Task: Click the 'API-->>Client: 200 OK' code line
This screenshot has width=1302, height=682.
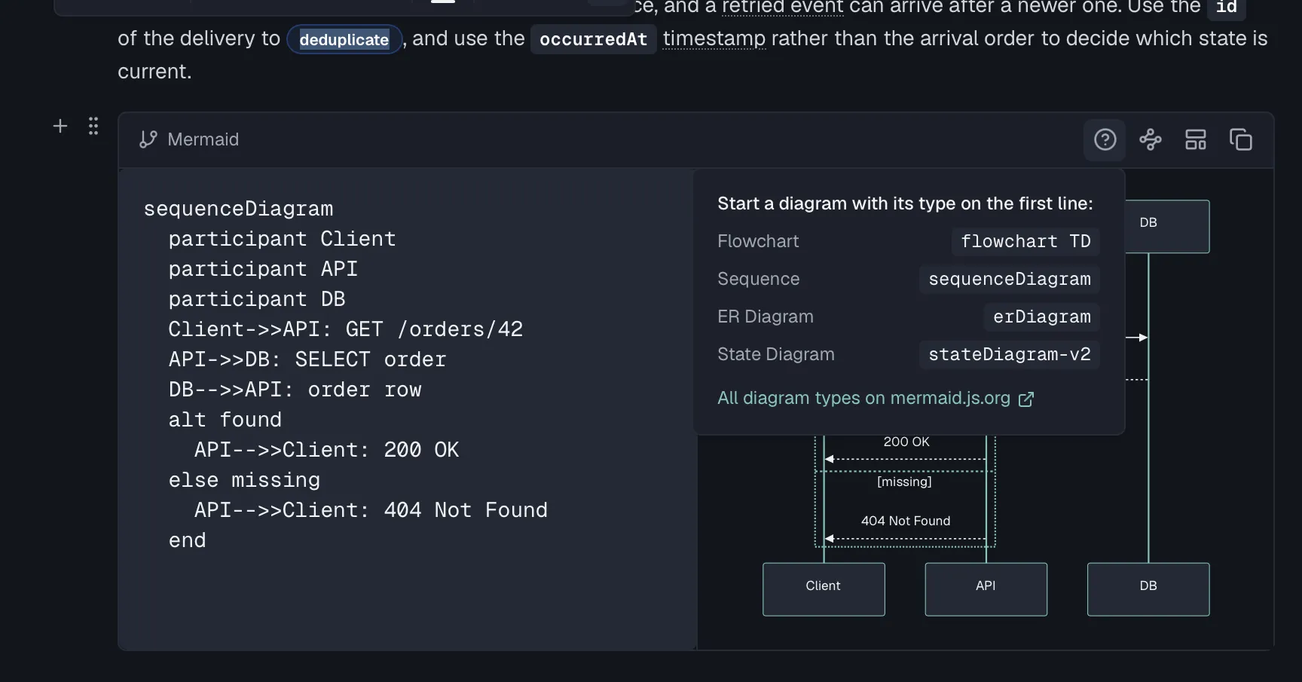Action: point(326,450)
